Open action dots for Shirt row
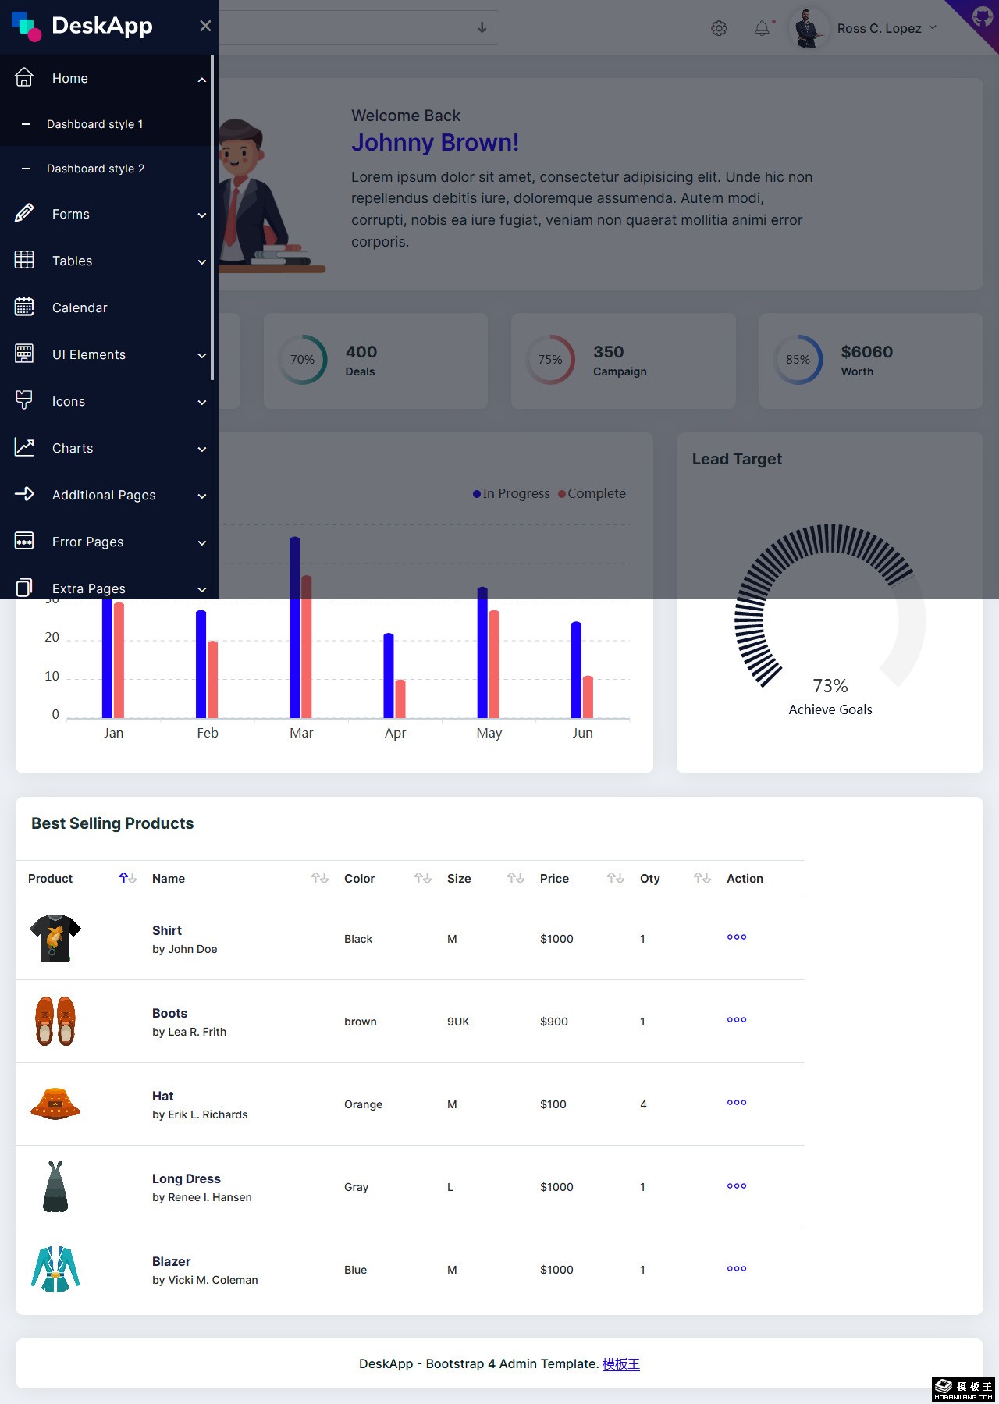 [736, 937]
